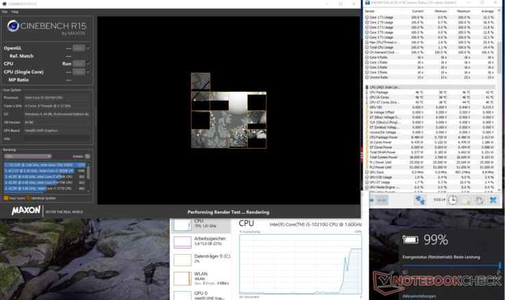Select WLAN in Task Manager sidebar
The width and height of the screenshot is (505, 300).
[201, 278]
